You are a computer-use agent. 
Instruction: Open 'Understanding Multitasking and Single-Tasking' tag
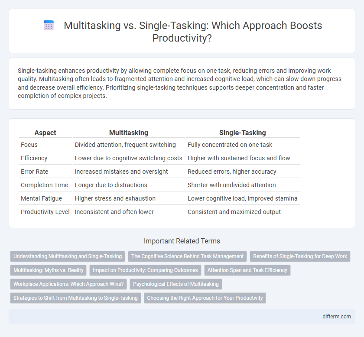pos(68,256)
